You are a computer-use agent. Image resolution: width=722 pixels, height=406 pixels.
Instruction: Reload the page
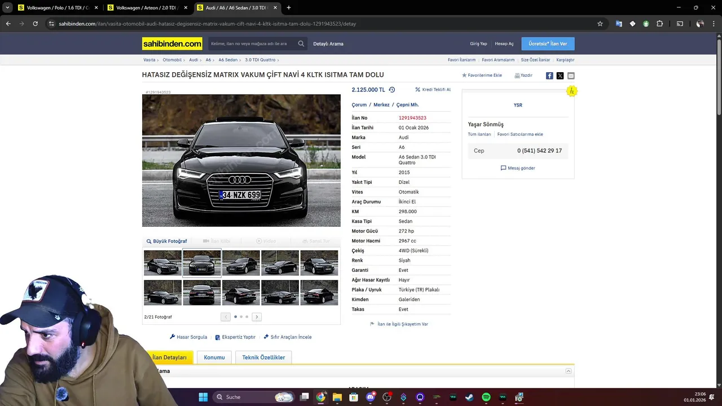[x=35, y=24]
